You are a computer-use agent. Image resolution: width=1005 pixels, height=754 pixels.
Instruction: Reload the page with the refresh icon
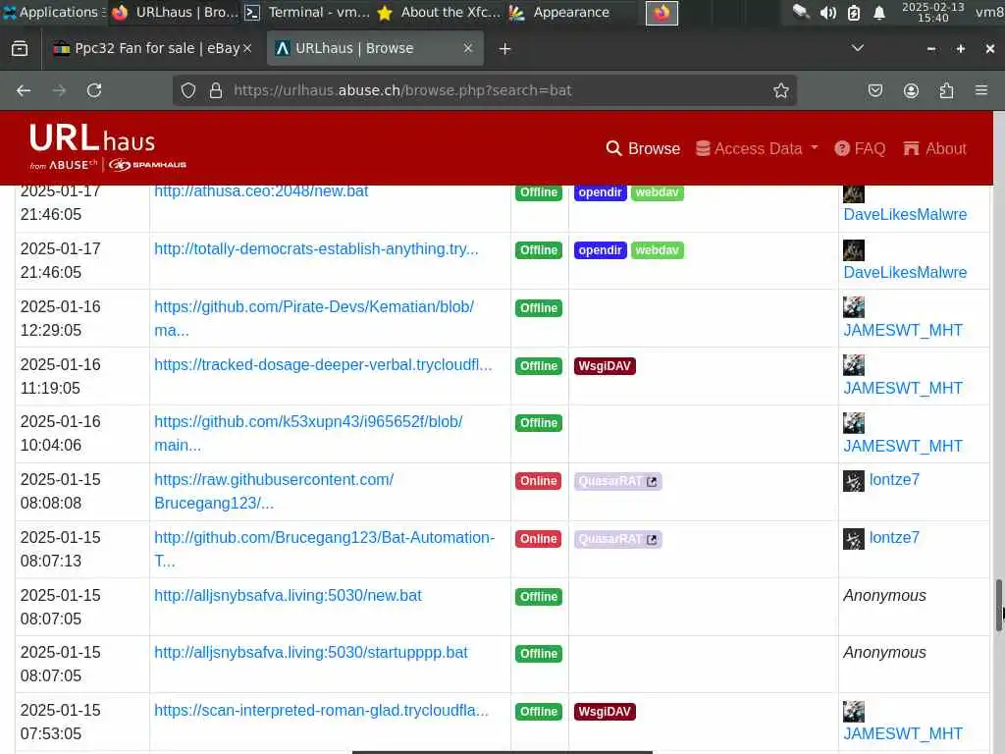coord(94,90)
